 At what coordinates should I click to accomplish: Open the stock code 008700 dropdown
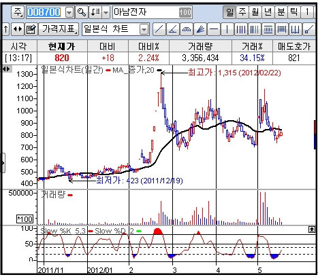point(69,12)
